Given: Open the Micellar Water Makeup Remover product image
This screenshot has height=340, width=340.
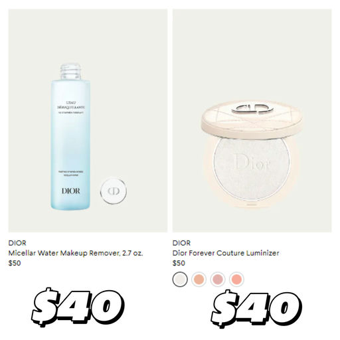Looking at the screenshot, I should 88,121.
